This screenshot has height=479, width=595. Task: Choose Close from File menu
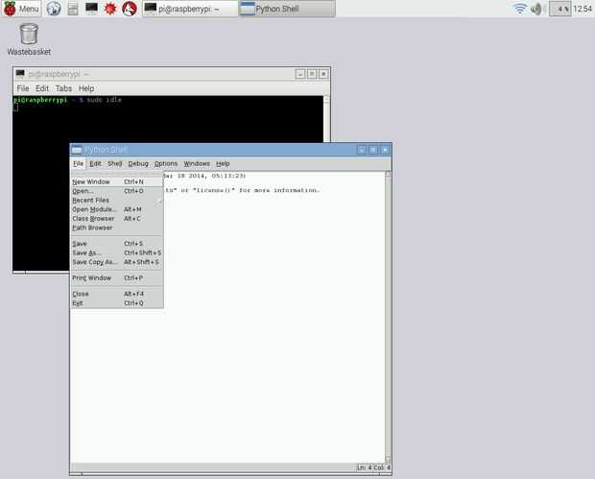point(117,294)
